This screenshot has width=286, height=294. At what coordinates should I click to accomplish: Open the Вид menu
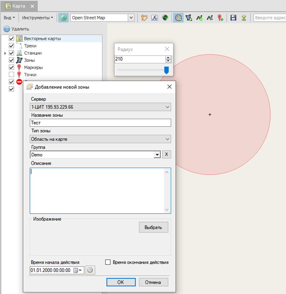pyautogui.click(x=9, y=18)
